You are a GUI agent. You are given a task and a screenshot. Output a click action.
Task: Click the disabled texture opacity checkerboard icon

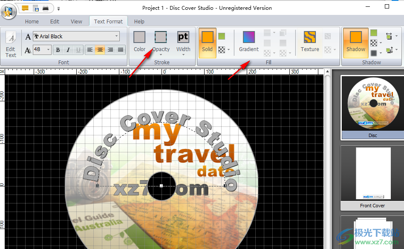tap(328, 50)
